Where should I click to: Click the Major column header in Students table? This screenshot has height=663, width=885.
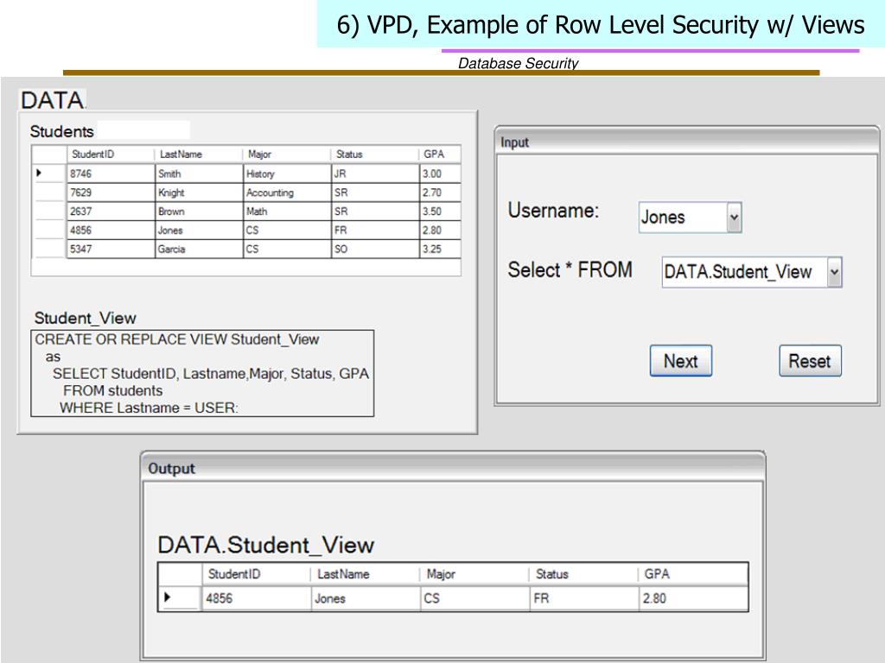(286, 155)
